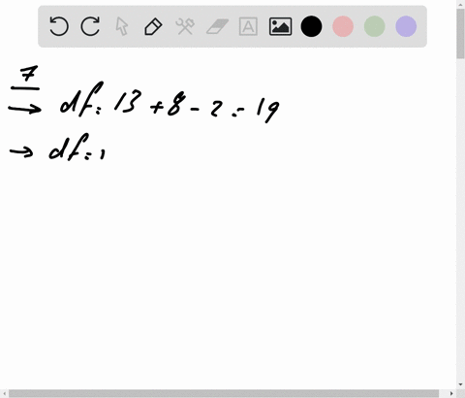Click the scroll left arrow
The width and height of the screenshot is (465, 398).
4,393
